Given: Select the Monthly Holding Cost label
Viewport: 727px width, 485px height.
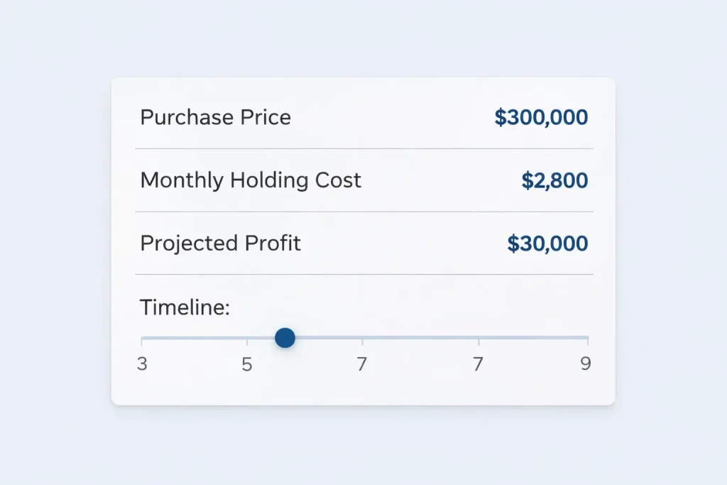Looking at the screenshot, I should (x=251, y=180).
